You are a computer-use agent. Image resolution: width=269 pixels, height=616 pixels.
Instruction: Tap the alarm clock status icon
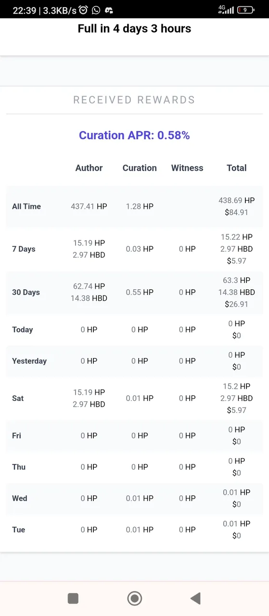coord(83,10)
